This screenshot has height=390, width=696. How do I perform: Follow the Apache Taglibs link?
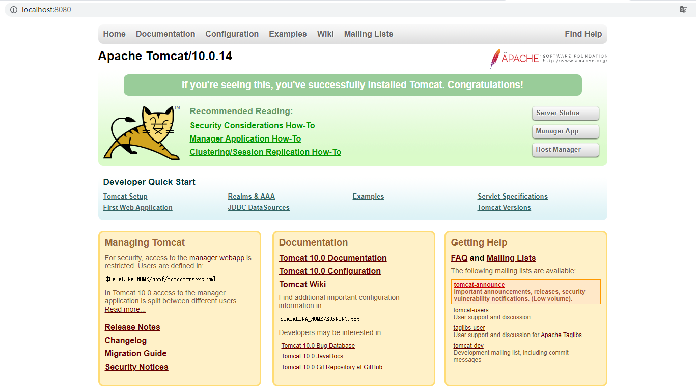(561, 335)
